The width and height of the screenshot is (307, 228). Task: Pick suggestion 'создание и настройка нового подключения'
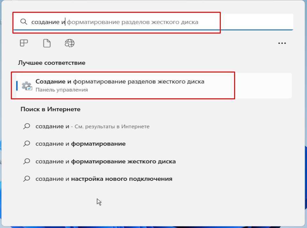[x=104, y=179]
